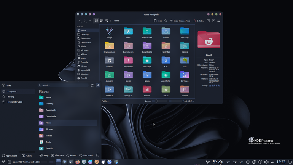Select the Development folder

tap(109, 47)
